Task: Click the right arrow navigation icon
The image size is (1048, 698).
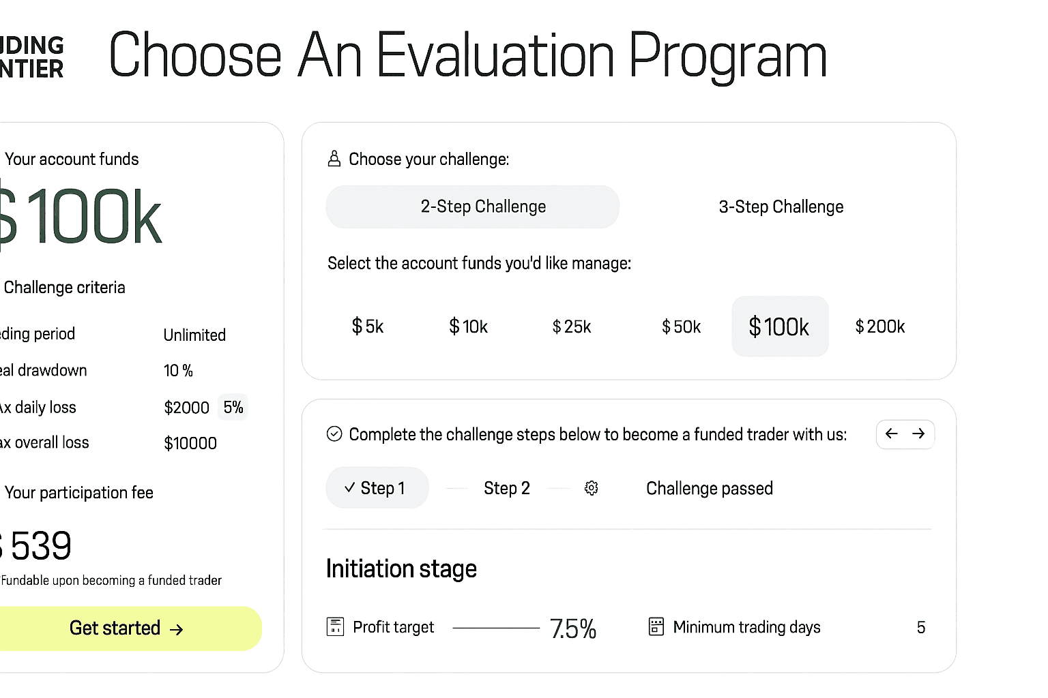Action: (918, 434)
